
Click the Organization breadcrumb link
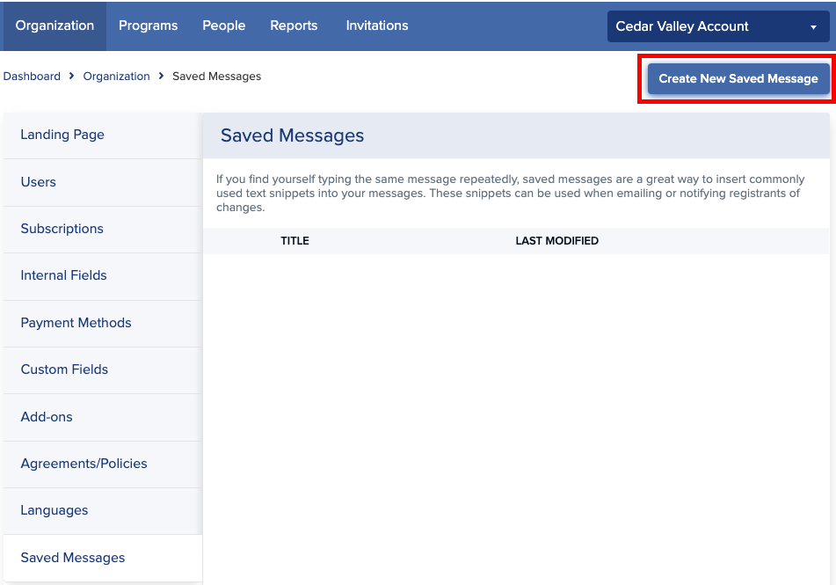click(116, 77)
